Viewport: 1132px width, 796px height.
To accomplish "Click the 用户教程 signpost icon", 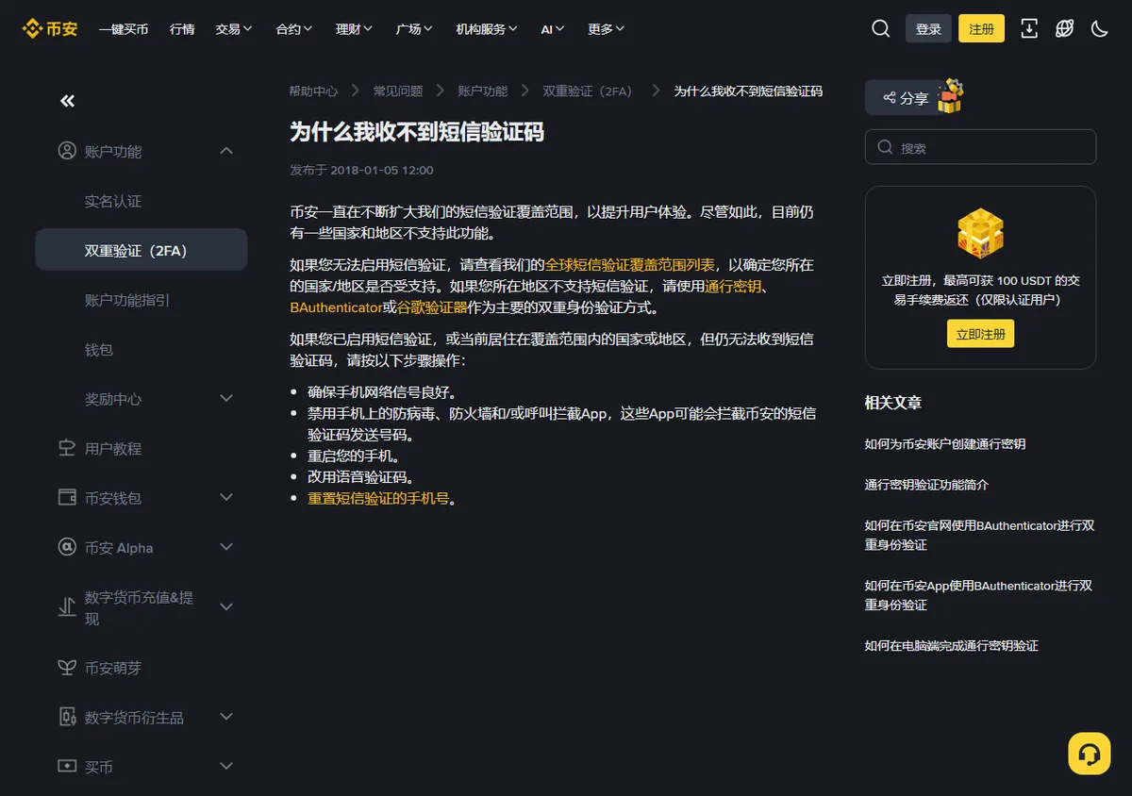I will tap(67, 448).
